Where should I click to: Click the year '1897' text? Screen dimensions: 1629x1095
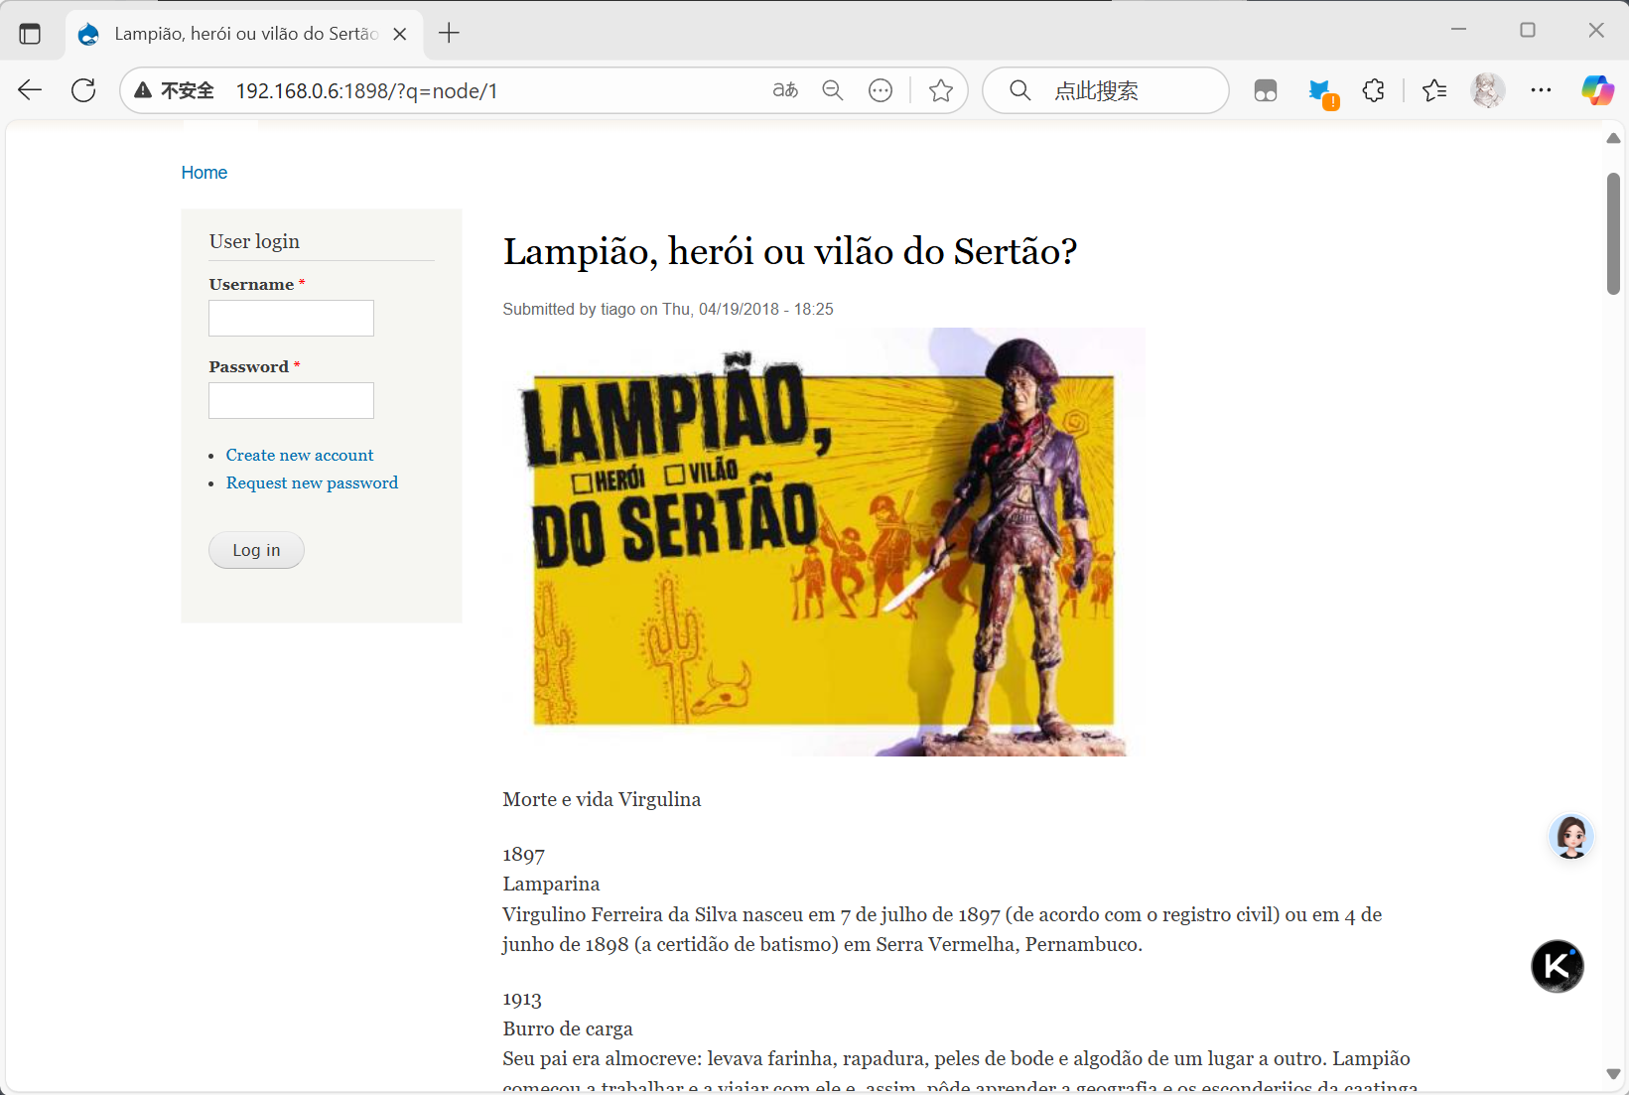(524, 855)
